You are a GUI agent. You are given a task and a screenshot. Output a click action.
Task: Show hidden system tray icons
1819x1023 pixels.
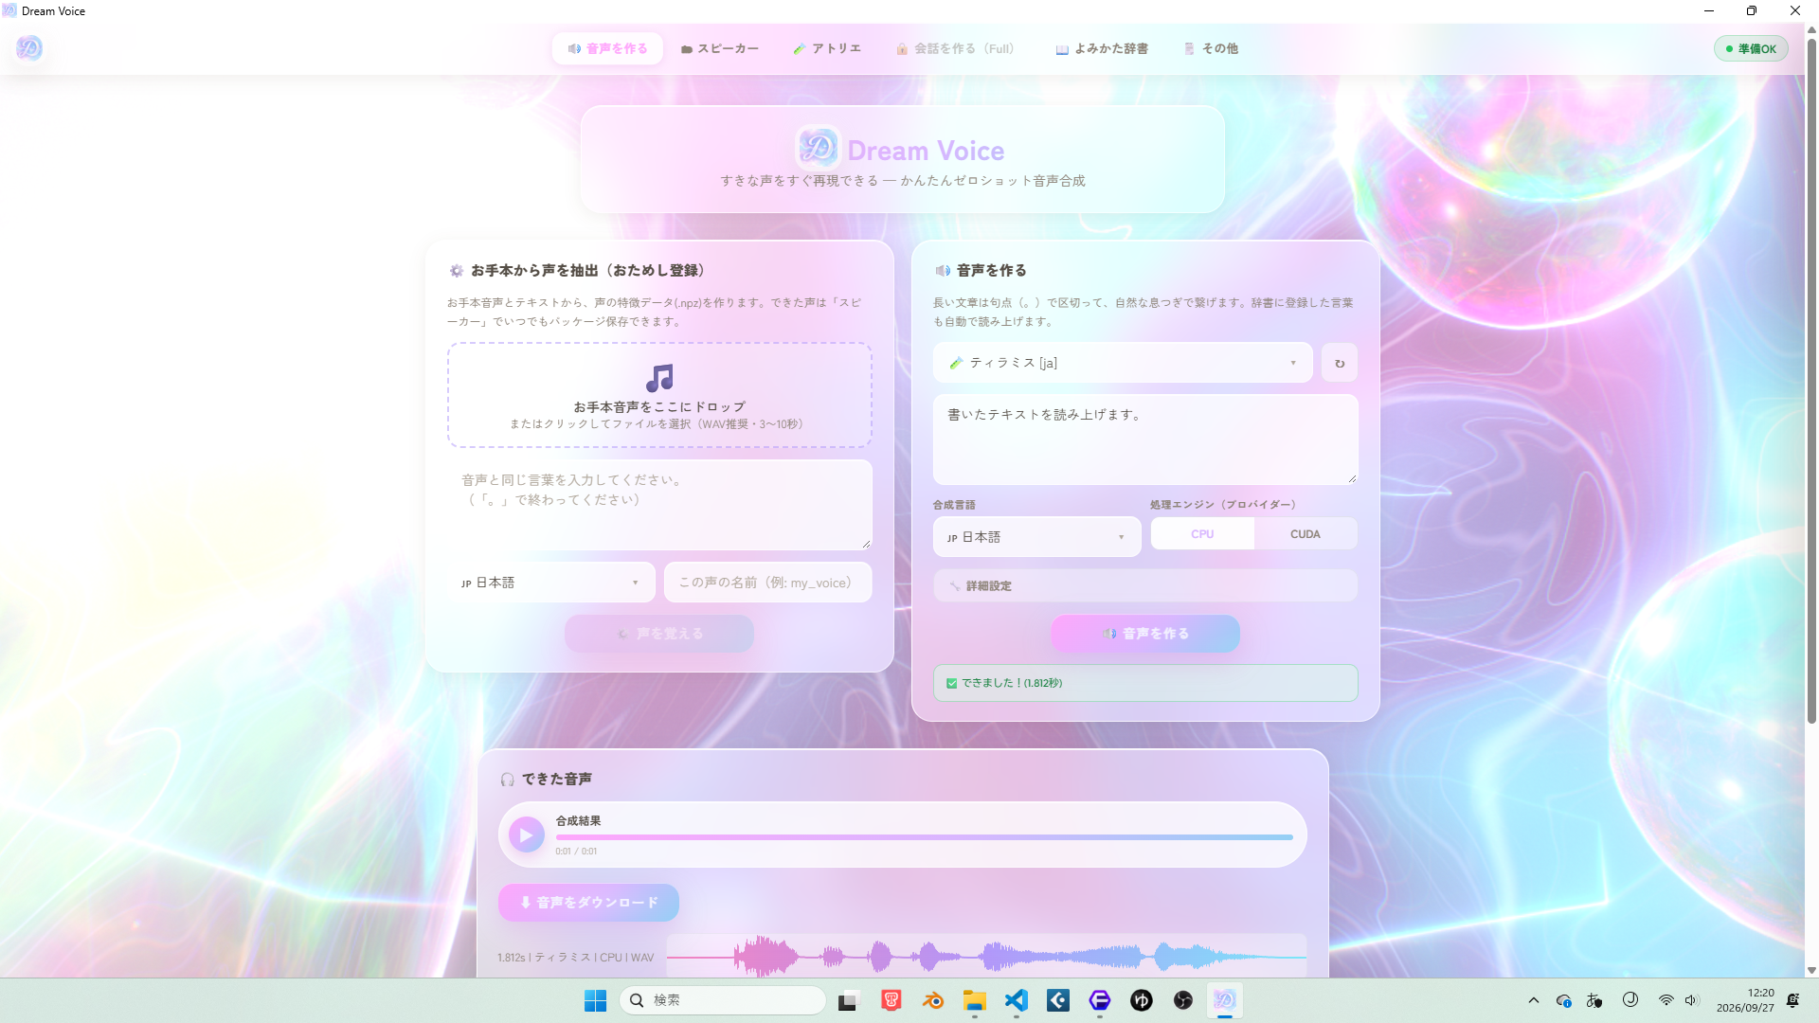pyautogui.click(x=1534, y=1000)
